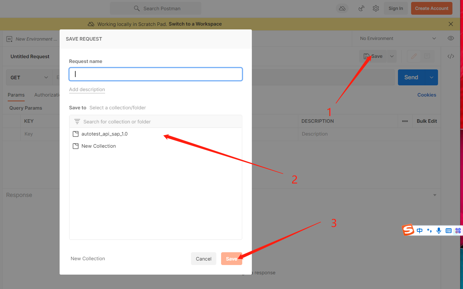Dismiss the Scratch Pad banner
The width and height of the screenshot is (463, 289).
tap(451, 24)
